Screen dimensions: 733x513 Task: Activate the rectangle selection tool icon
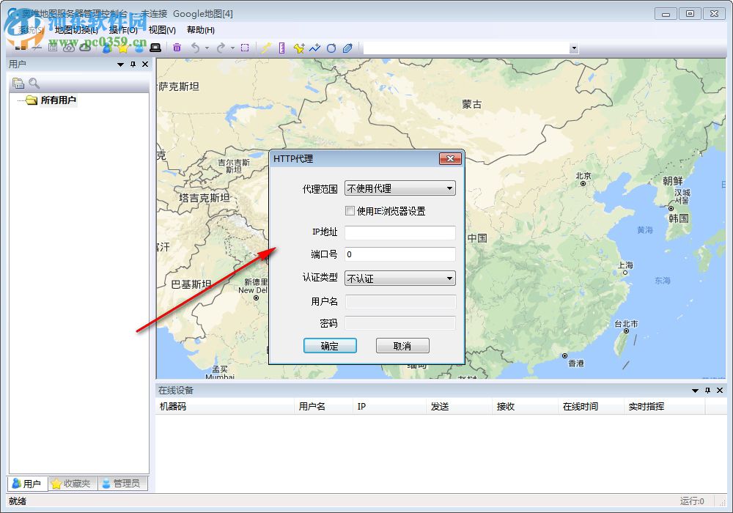click(x=245, y=47)
